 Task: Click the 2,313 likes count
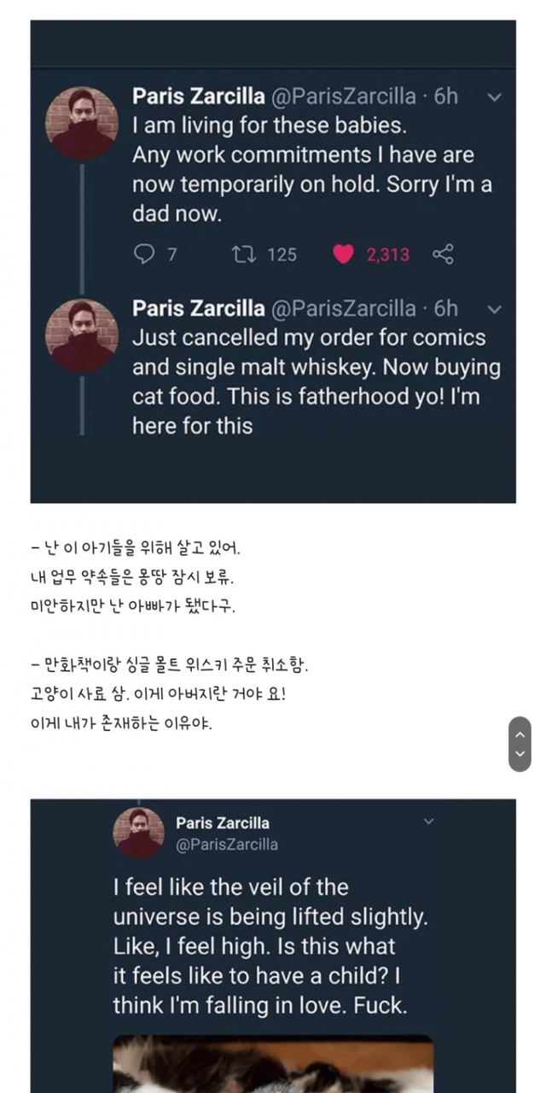coord(388,254)
